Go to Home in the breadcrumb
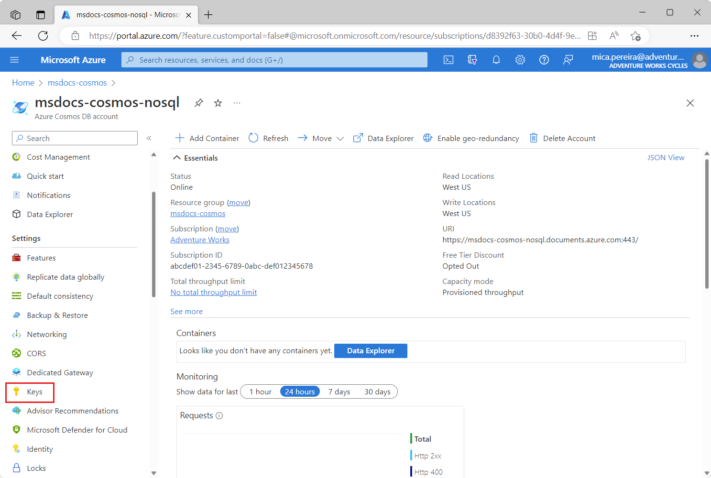 [23, 83]
